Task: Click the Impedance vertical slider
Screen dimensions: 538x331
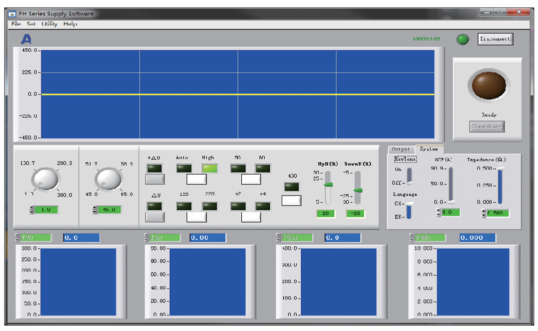Action: [x=500, y=186]
